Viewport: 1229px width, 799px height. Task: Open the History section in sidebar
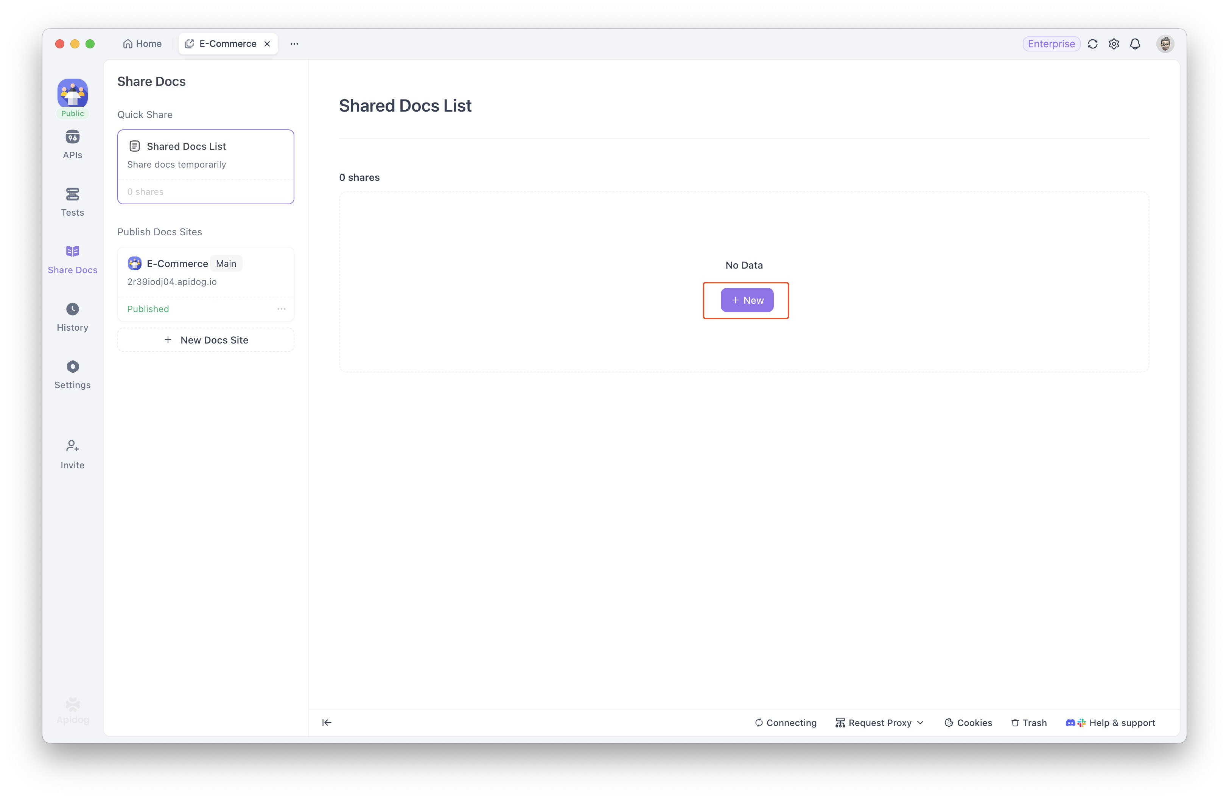(x=72, y=317)
